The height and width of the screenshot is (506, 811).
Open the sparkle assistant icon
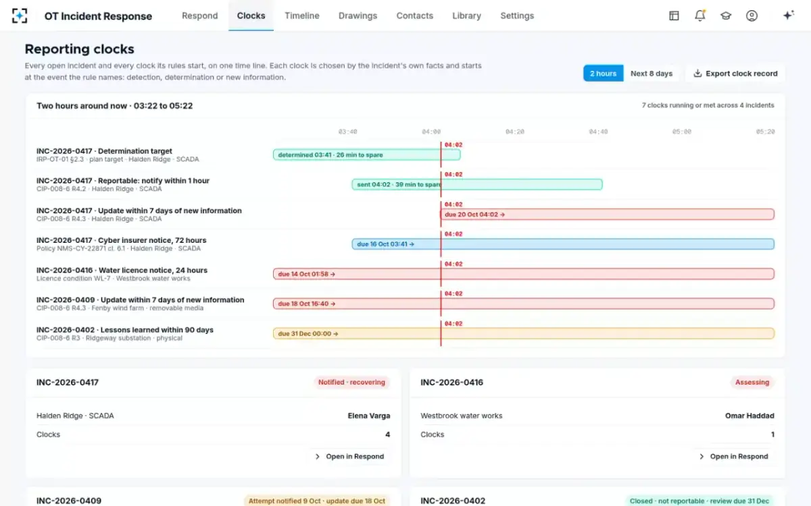[x=788, y=16]
